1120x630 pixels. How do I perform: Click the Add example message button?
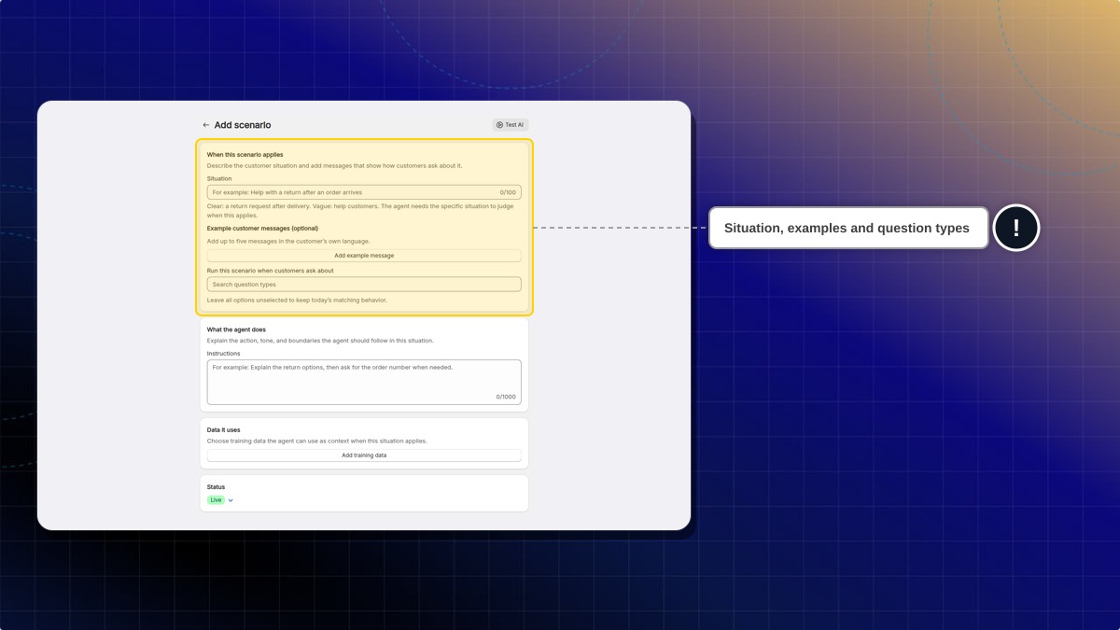[x=364, y=256]
